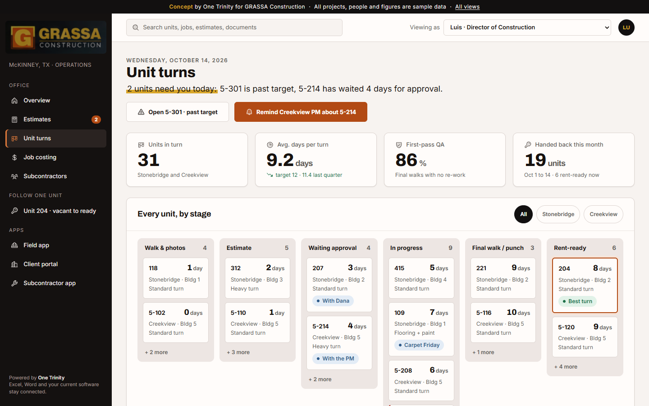Click the Estimates calculator icon
Image resolution: width=649 pixels, height=406 pixels.
point(14,120)
